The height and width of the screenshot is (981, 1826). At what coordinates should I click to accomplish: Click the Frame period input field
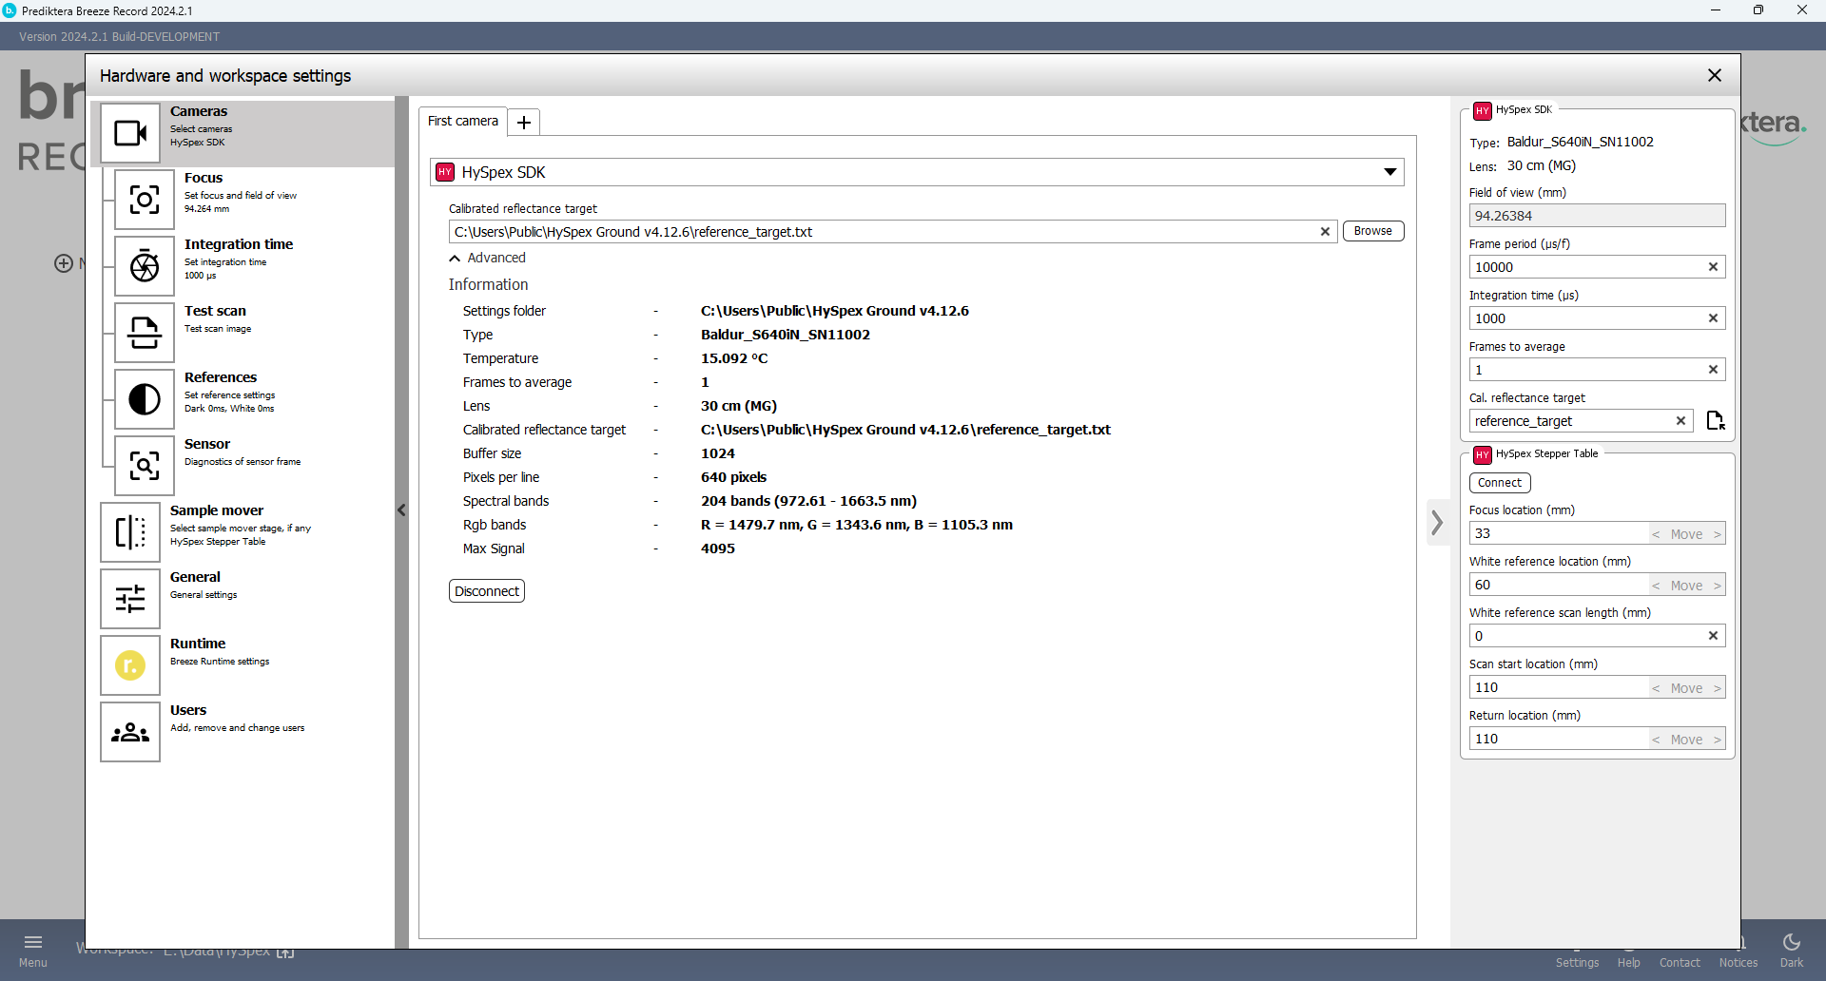click(x=1586, y=267)
